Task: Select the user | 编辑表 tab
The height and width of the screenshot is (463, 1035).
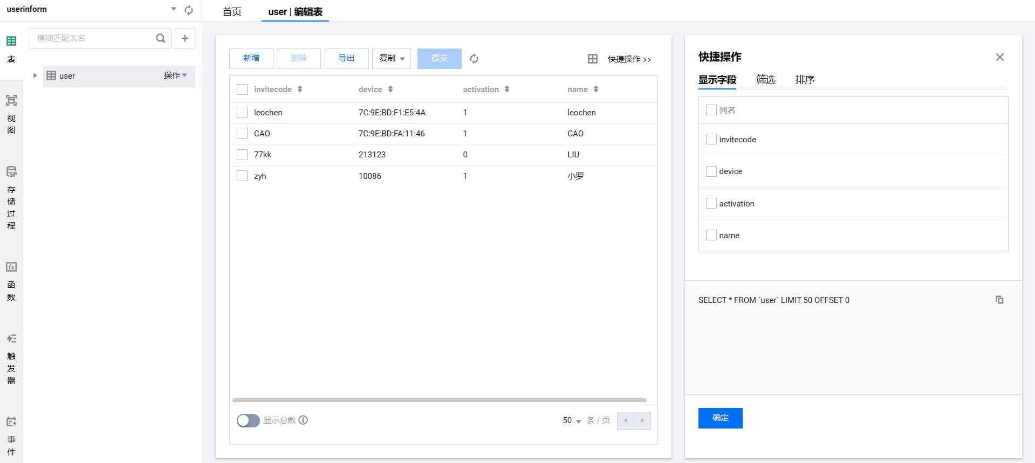Action: [295, 12]
